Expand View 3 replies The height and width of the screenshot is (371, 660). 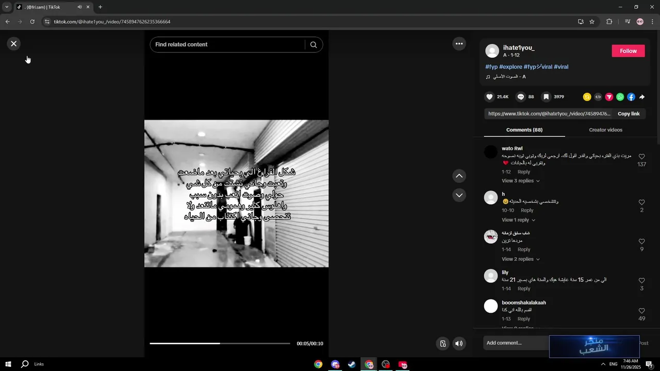(x=521, y=181)
